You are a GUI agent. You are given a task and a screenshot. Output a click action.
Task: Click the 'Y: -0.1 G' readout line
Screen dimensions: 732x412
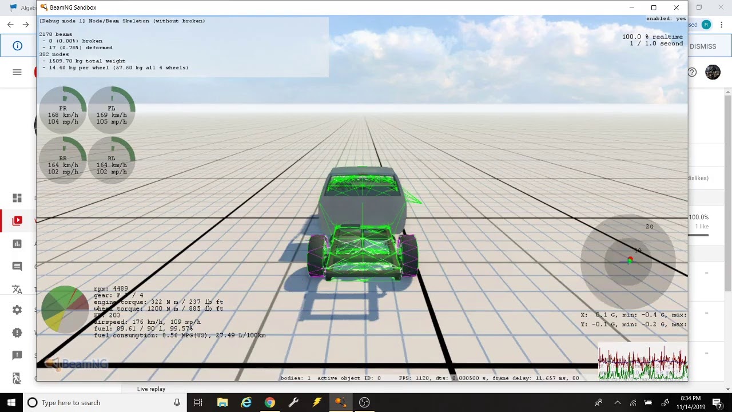[x=634, y=324]
